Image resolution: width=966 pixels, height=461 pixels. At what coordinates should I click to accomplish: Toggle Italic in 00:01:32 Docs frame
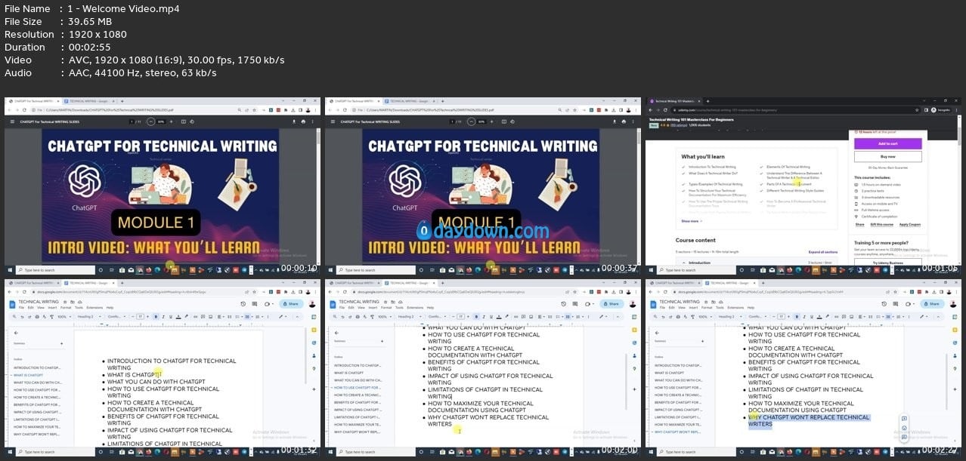163,317
